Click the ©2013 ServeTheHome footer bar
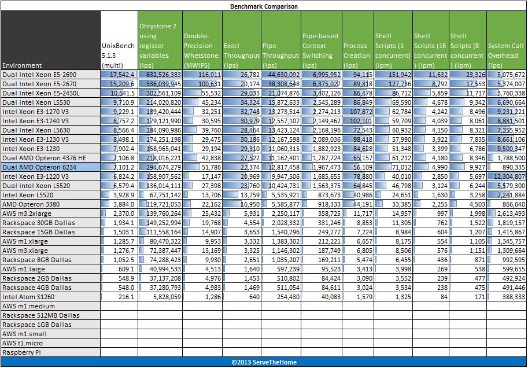 click(264, 362)
